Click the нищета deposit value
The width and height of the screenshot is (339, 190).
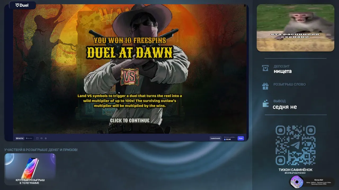point(283,71)
